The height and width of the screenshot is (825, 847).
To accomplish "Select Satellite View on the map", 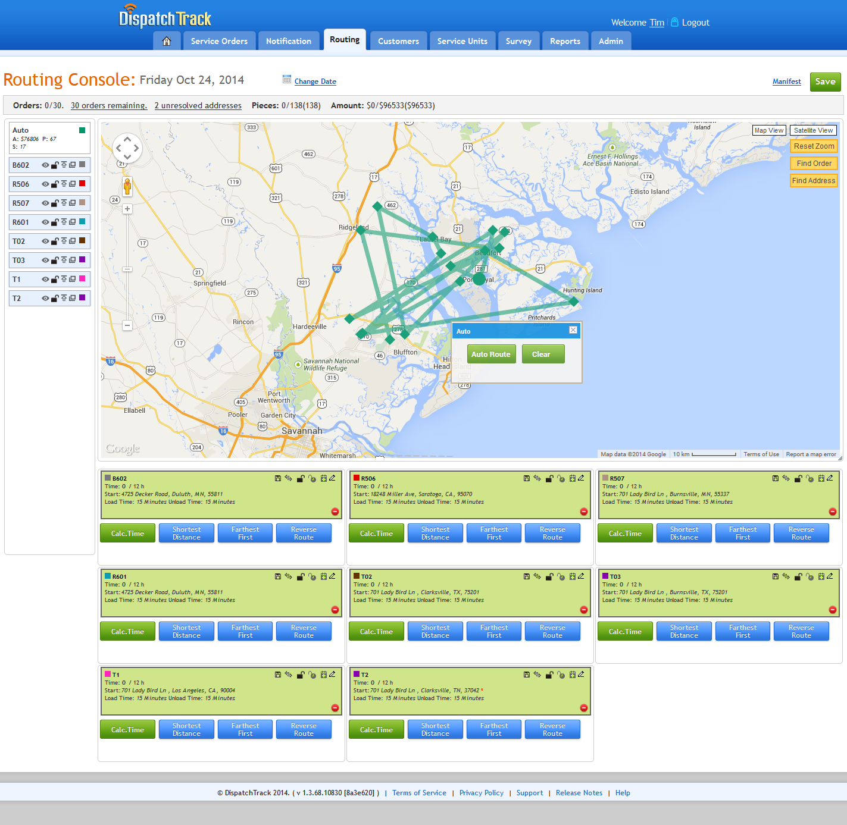I will point(813,130).
